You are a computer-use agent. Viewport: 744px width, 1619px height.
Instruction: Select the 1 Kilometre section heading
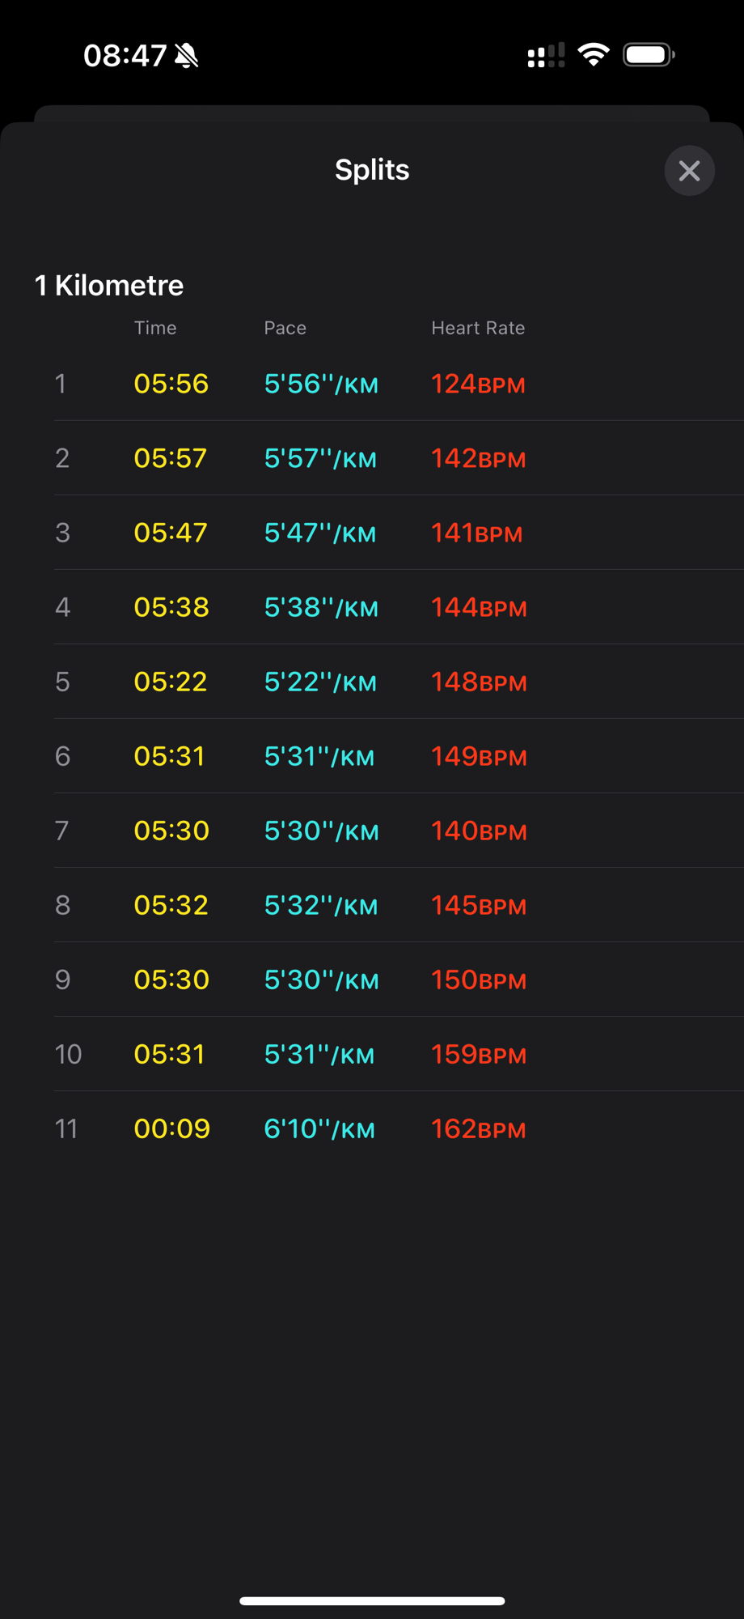click(x=109, y=285)
